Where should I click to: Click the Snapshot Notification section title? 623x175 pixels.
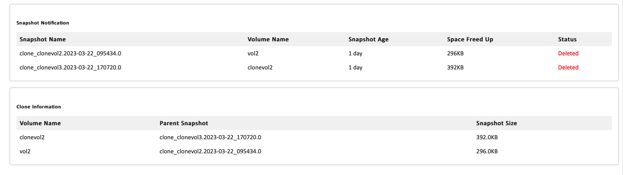(42, 23)
